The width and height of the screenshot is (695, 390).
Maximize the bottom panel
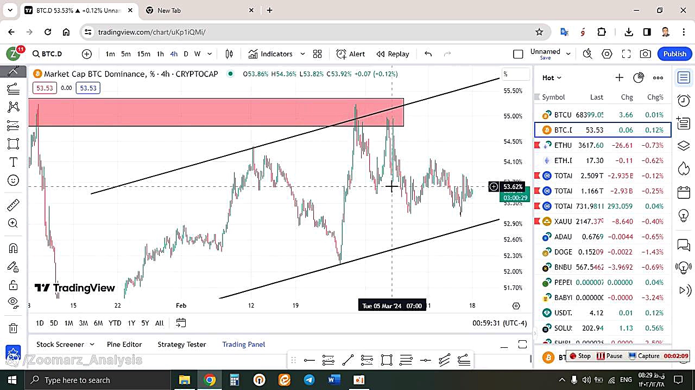(522, 344)
